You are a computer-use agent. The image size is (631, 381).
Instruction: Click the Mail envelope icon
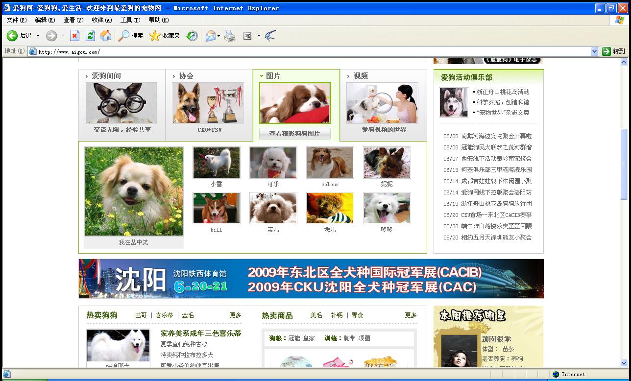coord(211,35)
